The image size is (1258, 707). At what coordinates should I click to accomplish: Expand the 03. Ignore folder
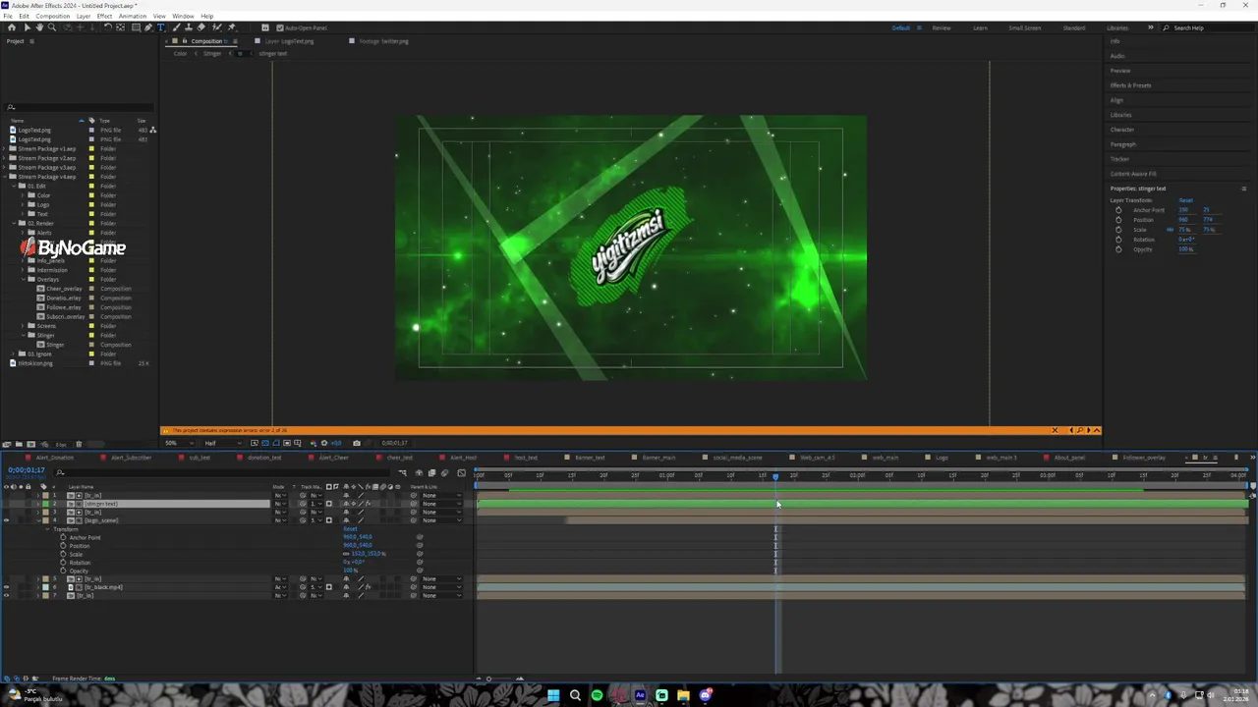13,353
